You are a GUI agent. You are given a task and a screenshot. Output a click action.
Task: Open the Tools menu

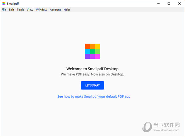pyautogui.click(x=20, y=10)
